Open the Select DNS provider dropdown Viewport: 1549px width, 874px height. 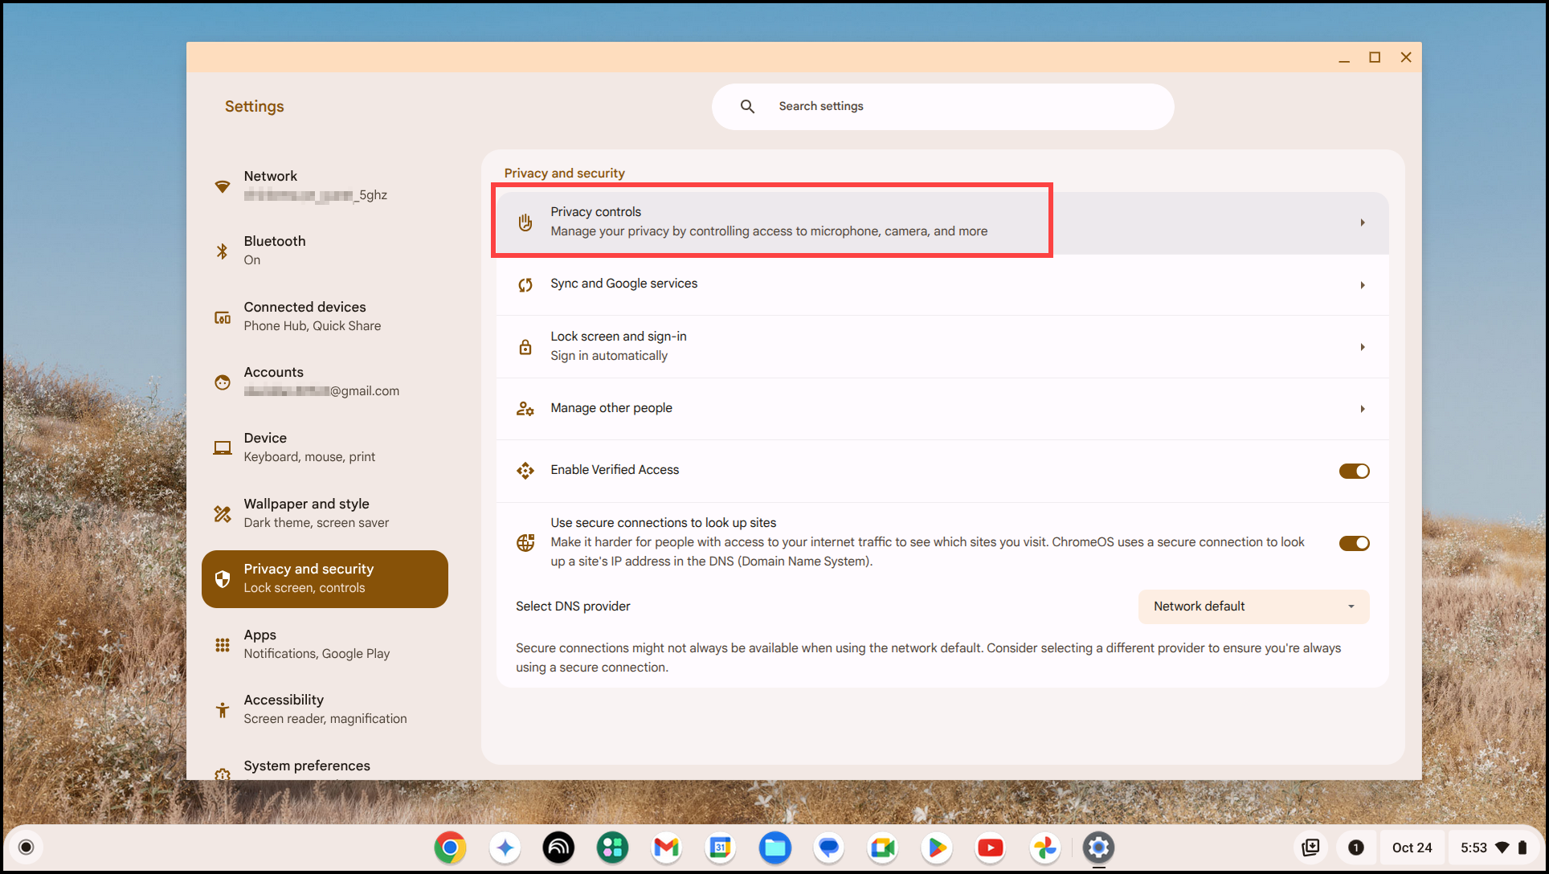(x=1253, y=606)
